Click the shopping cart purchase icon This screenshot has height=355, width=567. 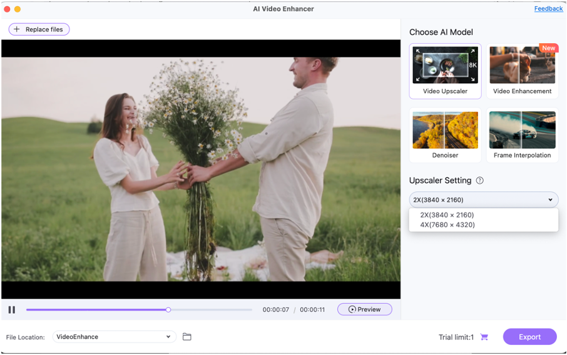pyautogui.click(x=484, y=337)
